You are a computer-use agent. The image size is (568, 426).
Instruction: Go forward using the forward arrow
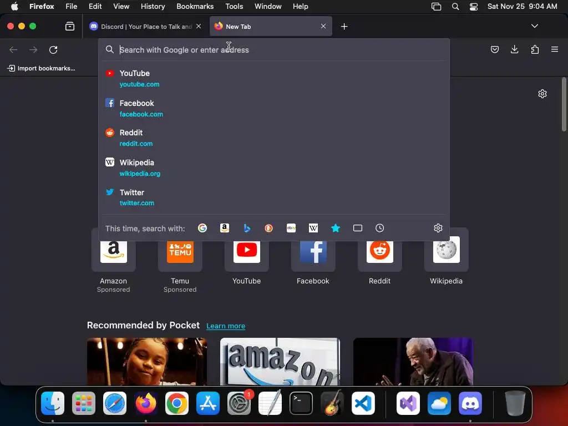(33, 49)
